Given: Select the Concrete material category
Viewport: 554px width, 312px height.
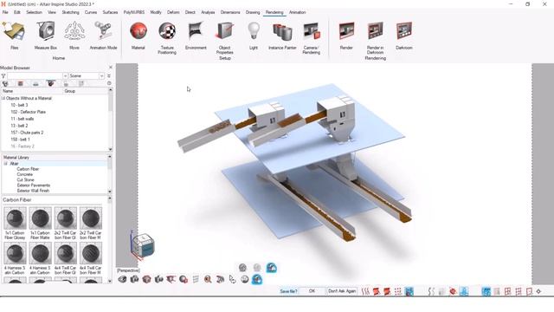Looking at the screenshot, I should pyautogui.click(x=25, y=174).
